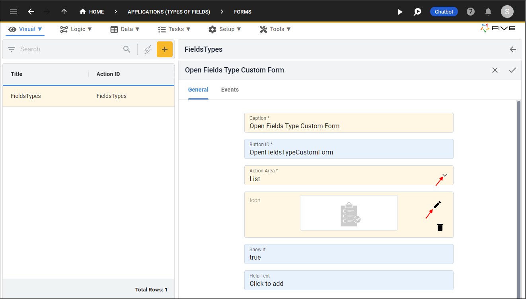Click the Search input field
This screenshot has width=526, height=299.
tap(70, 49)
